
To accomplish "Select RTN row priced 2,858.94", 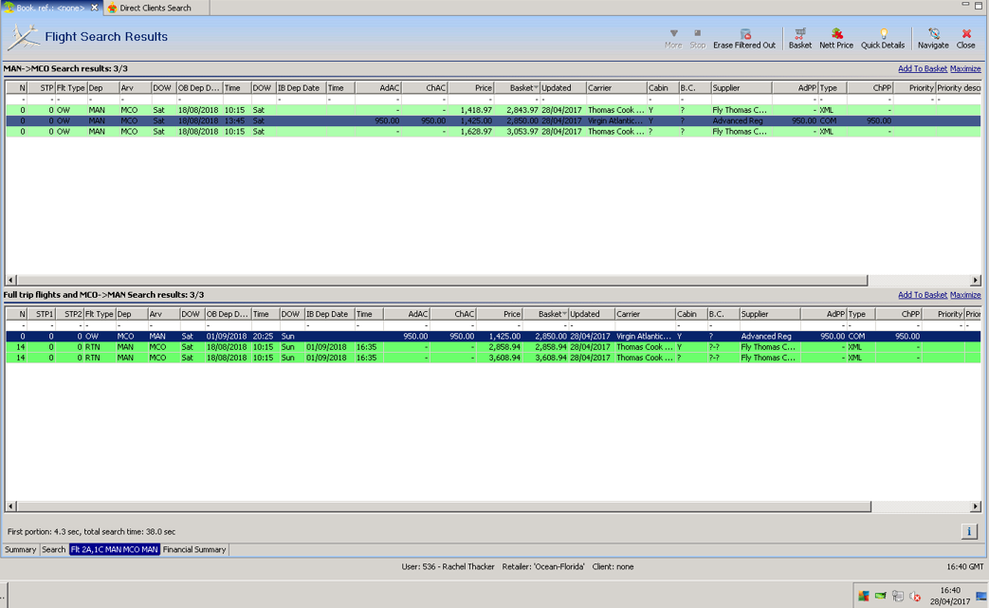I will pos(493,347).
